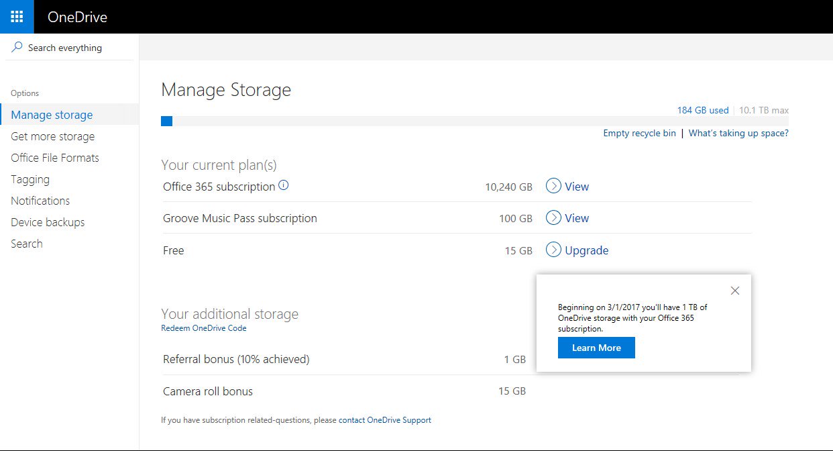Click Office 365 subscription plan label
The height and width of the screenshot is (451, 833).
point(219,187)
